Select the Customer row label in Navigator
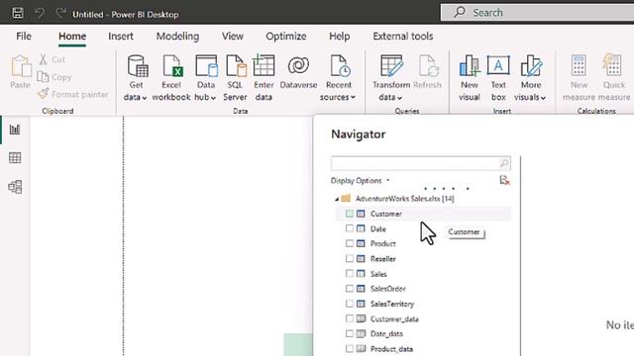The image size is (634, 356). tap(386, 214)
